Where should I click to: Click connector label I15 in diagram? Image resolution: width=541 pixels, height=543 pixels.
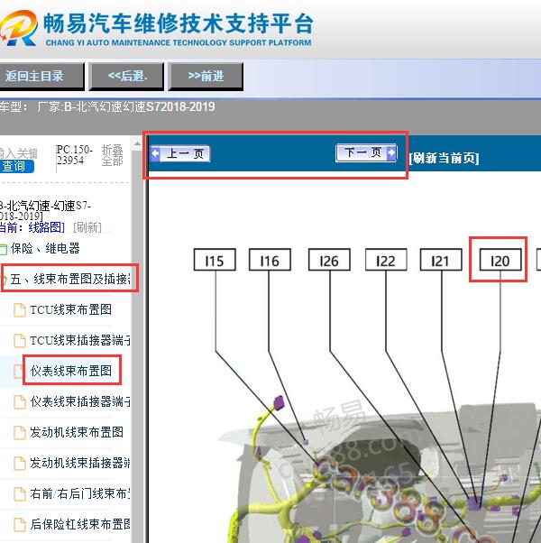pos(215,260)
